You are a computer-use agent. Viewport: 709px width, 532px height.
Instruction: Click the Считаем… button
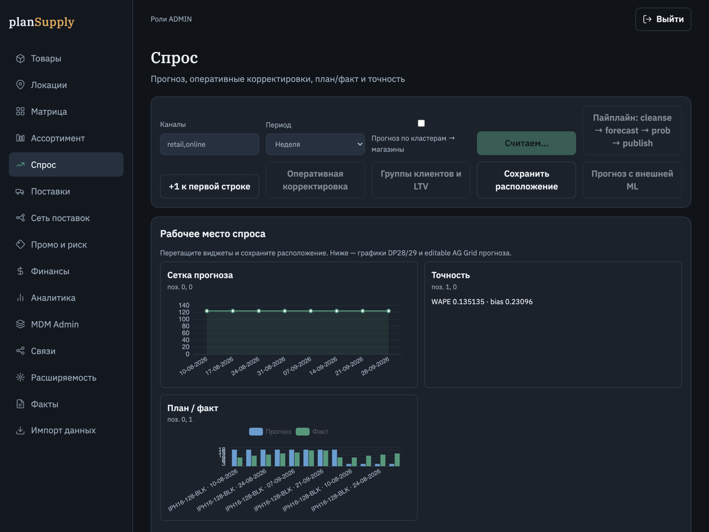pos(526,143)
